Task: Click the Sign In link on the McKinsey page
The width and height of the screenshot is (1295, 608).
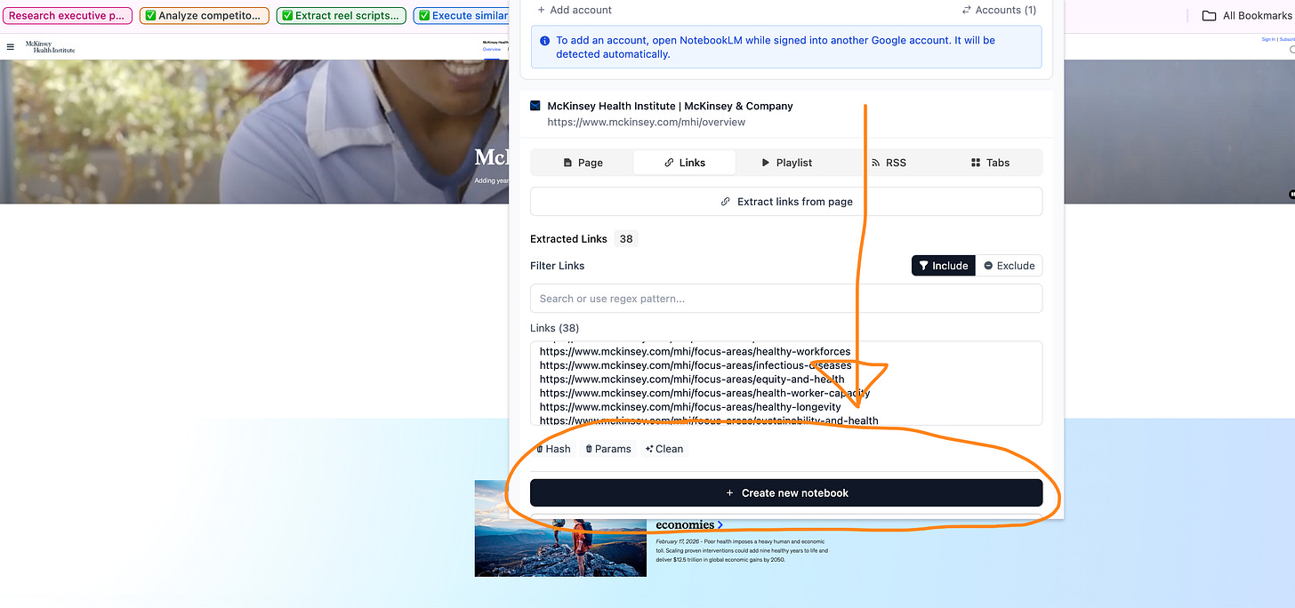Action: 1267,39
